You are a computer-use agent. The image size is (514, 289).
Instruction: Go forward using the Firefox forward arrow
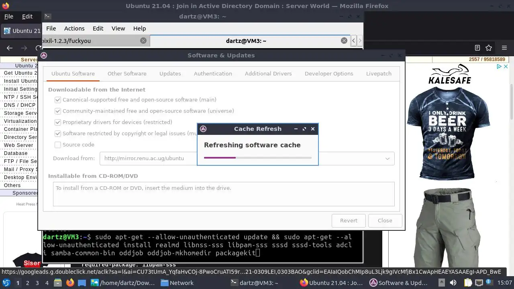click(x=24, y=48)
